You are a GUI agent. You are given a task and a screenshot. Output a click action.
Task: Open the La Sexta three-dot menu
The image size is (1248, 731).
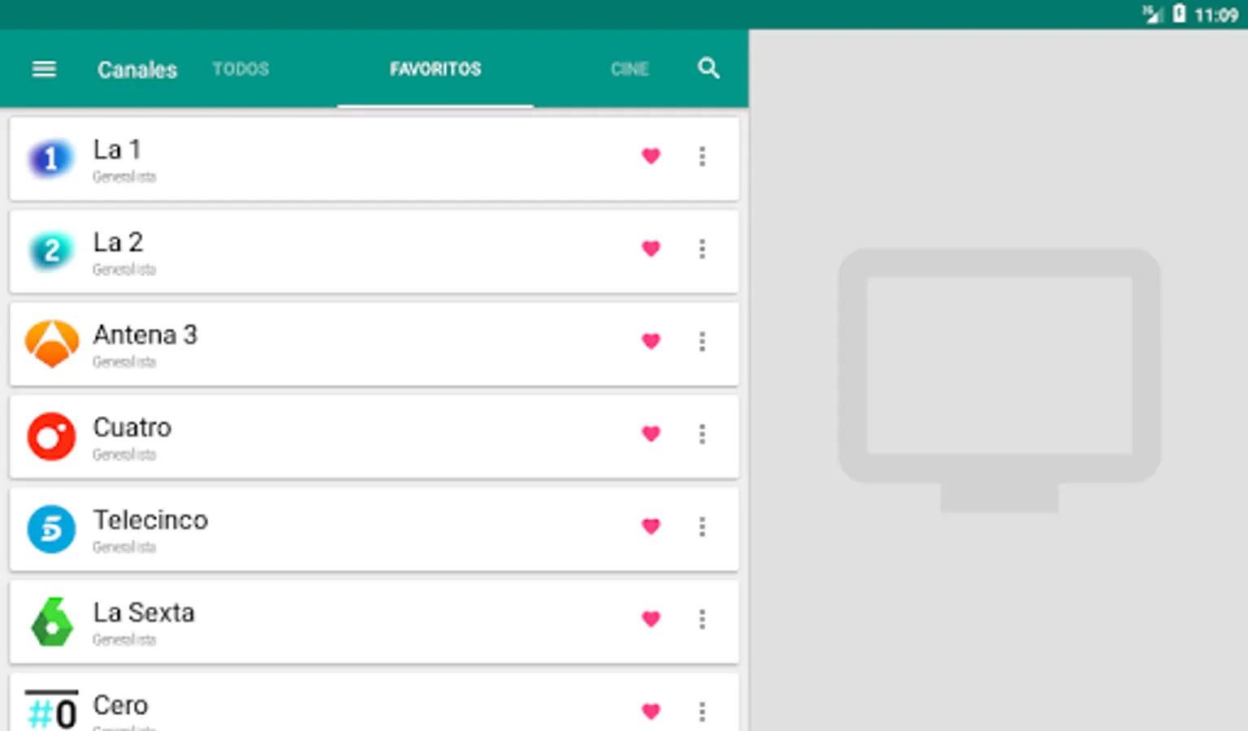pos(702,619)
